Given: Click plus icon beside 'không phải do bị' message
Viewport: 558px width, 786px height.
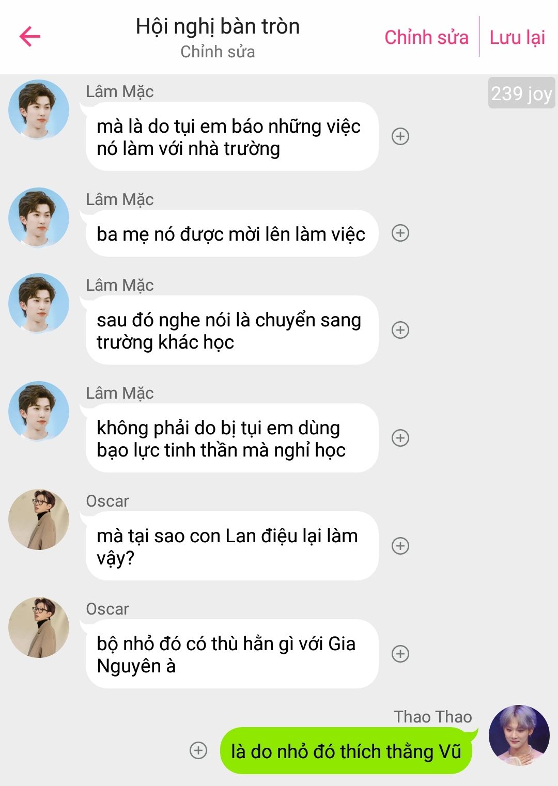Looking at the screenshot, I should [400, 438].
